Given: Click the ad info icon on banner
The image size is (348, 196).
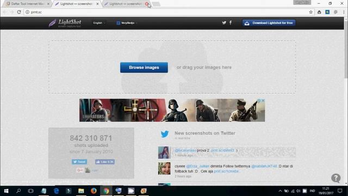Looking at the screenshot, I should point(259,101).
